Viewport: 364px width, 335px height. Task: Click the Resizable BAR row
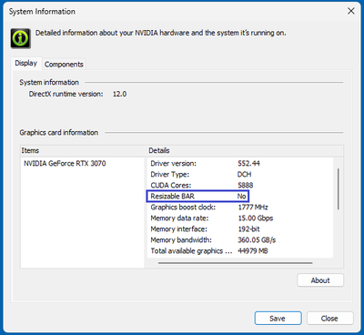click(x=197, y=197)
